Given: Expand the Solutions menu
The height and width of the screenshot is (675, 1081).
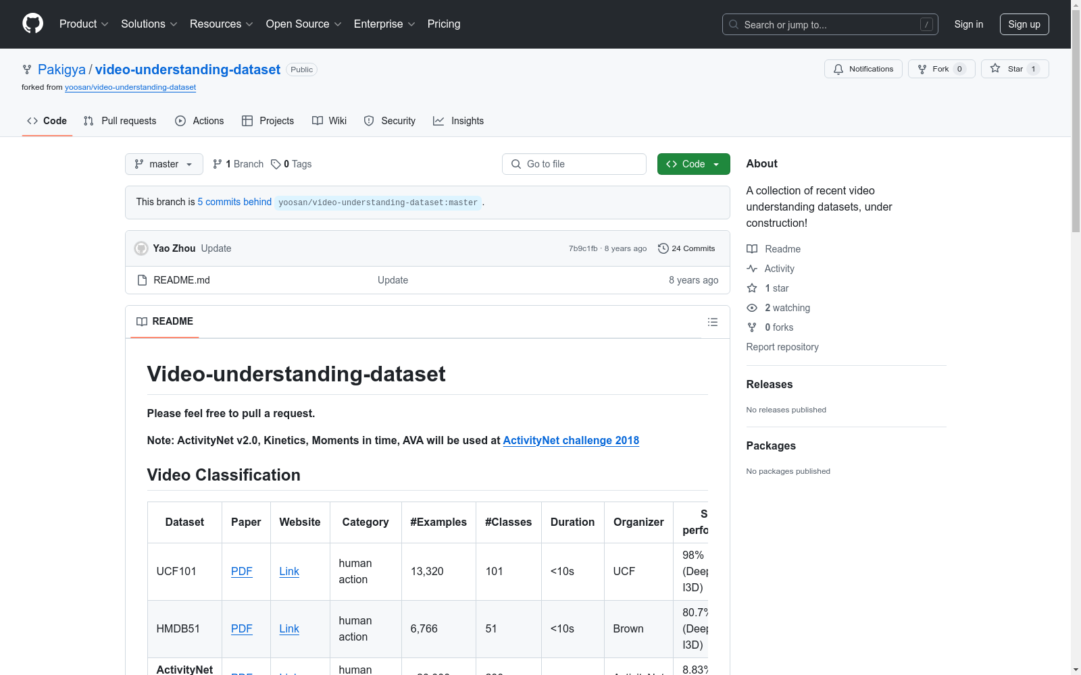Looking at the screenshot, I should click(x=149, y=24).
